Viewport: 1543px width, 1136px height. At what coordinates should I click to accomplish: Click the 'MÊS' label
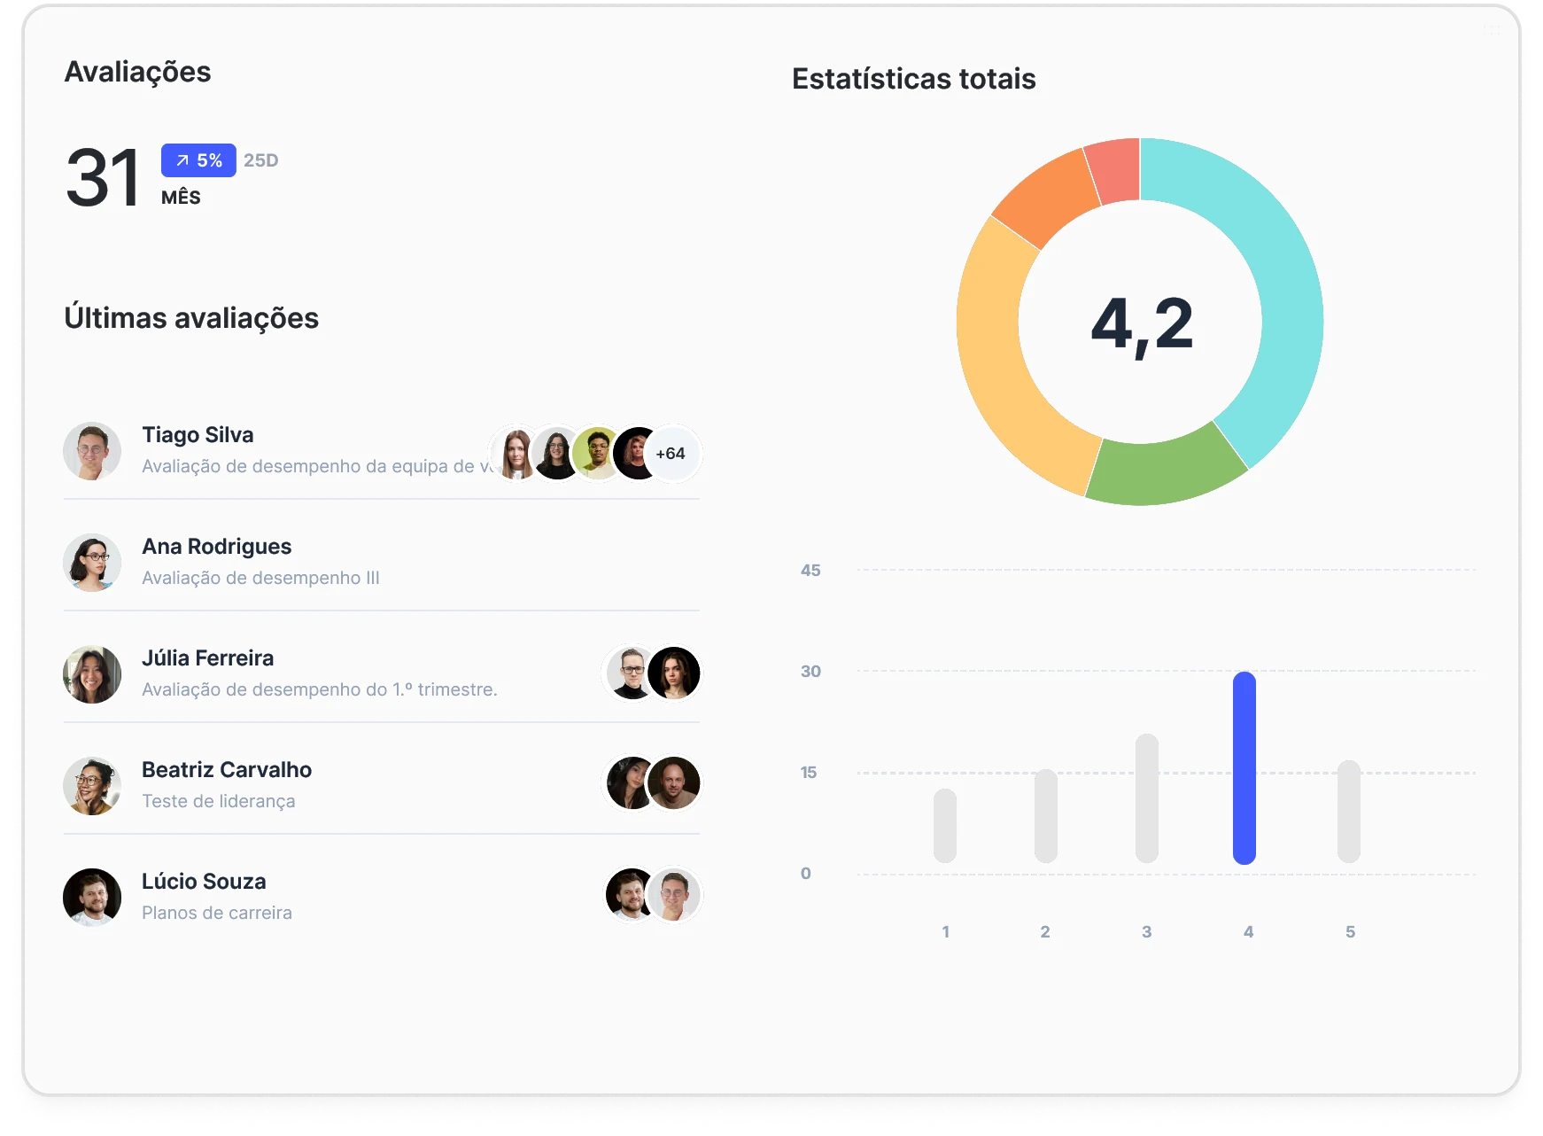(x=181, y=197)
